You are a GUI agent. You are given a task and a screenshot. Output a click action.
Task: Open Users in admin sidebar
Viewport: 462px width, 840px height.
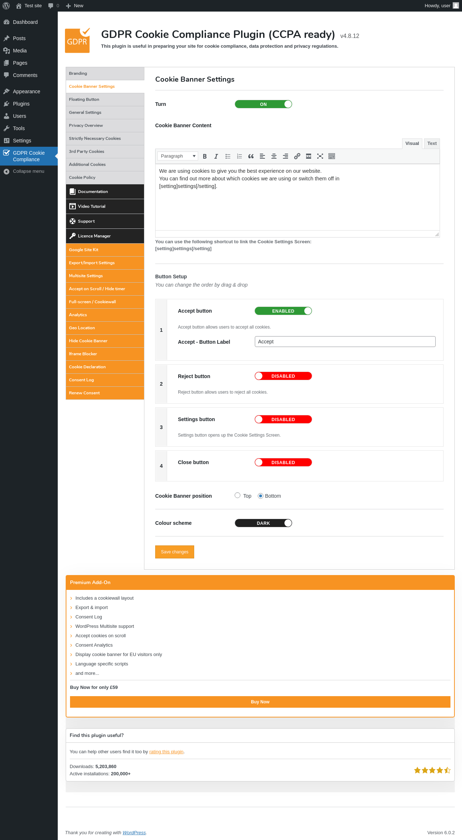pos(29,116)
